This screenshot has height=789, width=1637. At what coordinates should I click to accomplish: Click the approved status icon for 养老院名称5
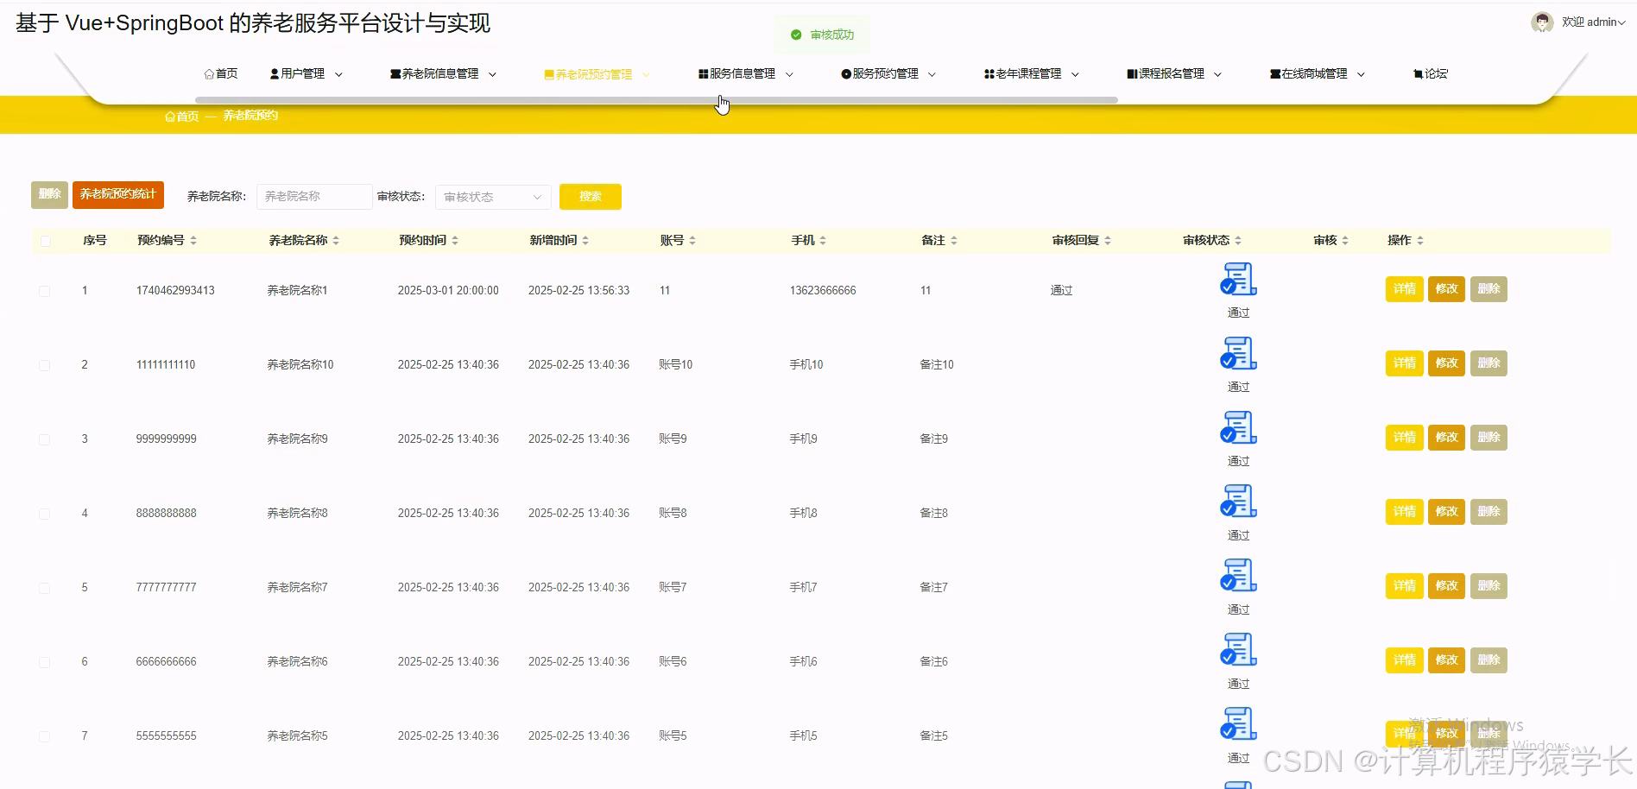pos(1238,724)
